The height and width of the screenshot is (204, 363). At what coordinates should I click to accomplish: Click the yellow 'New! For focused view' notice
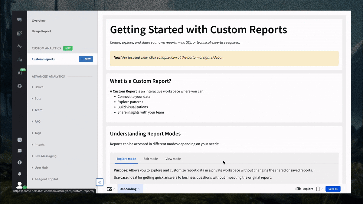(224, 58)
